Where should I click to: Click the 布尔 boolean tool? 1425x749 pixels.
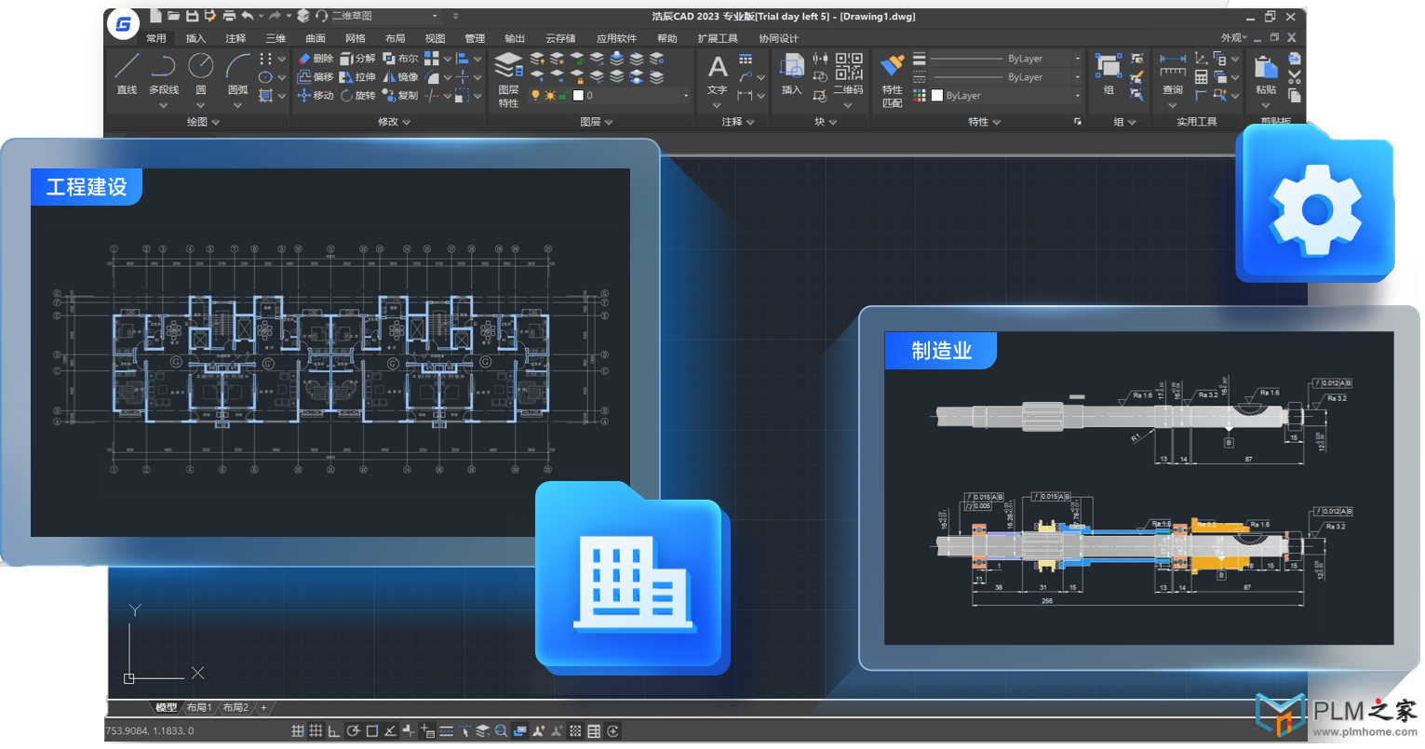pos(401,59)
